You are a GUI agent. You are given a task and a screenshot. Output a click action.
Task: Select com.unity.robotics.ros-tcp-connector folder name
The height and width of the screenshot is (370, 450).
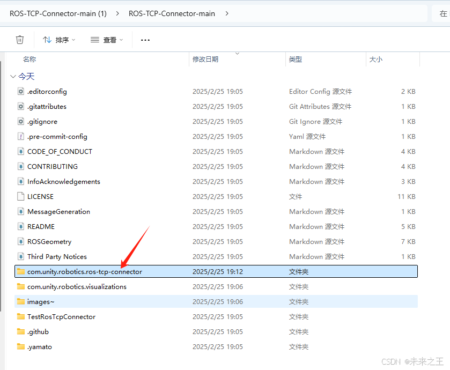click(85, 272)
